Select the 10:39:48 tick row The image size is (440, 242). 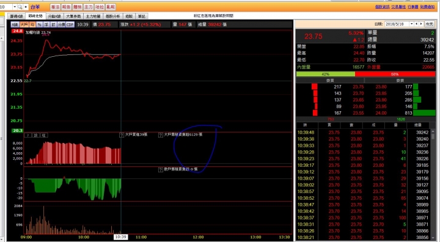[x=364, y=133]
